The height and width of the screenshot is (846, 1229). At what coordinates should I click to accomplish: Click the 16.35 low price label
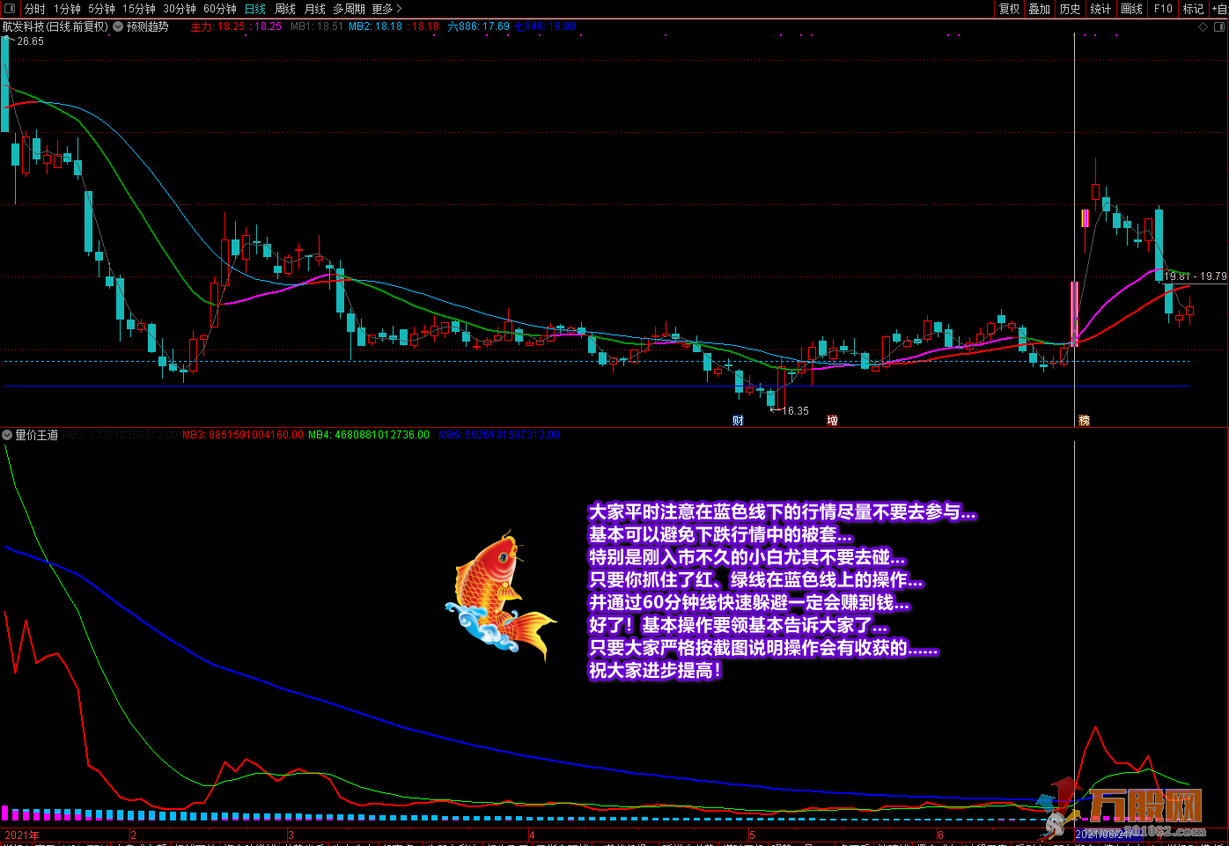pyautogui.click(x=796, y=411)
